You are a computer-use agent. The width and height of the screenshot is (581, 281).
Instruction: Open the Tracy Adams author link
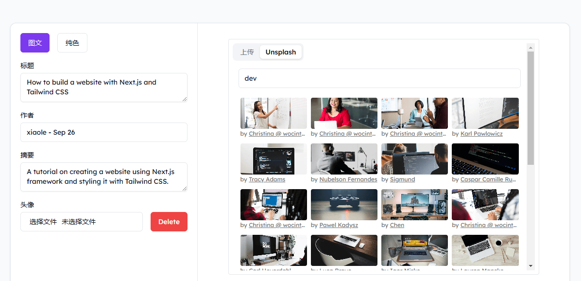click(267, 179)
